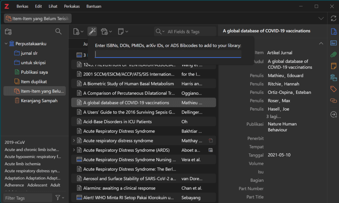Select Alarmins: awaiting a clinical response
Viewport: 339px width, 203px height.
pos(144,188)
